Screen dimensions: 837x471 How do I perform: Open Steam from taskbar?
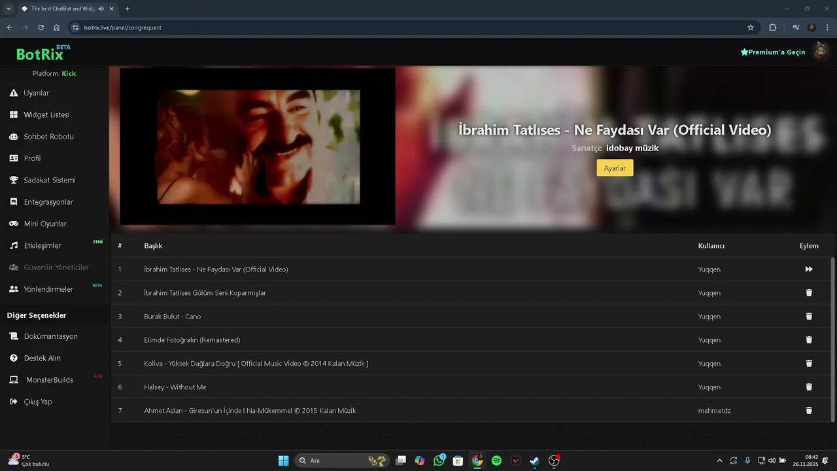(x=535, y=461)
